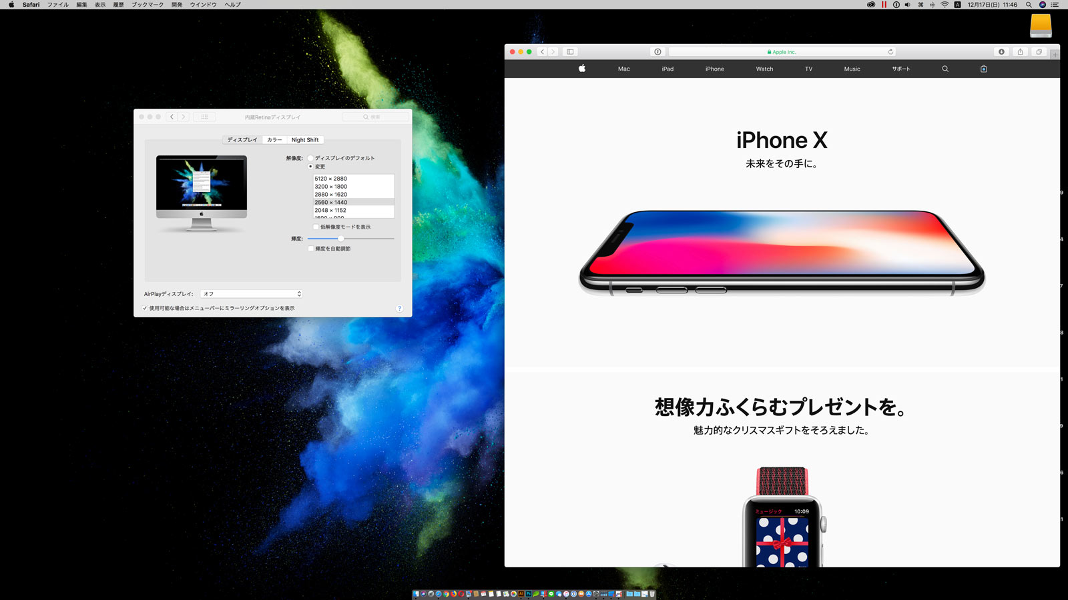Screen dimensions: 1068x600
Task: Enable '低解像度モードを表示' checkbox
Action: [316, 227]
